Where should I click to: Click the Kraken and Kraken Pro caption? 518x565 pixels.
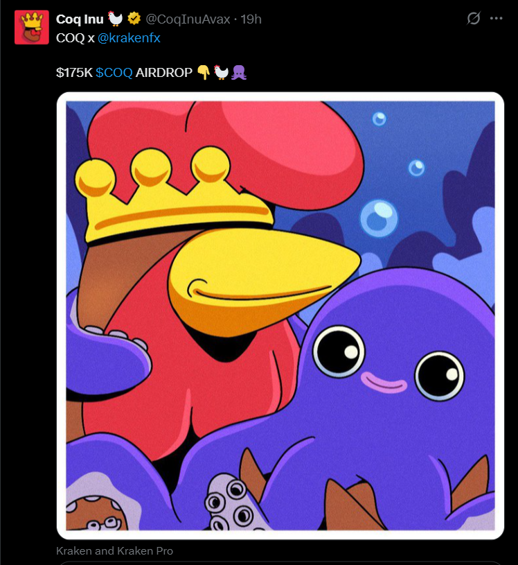(x=115, y=551)
